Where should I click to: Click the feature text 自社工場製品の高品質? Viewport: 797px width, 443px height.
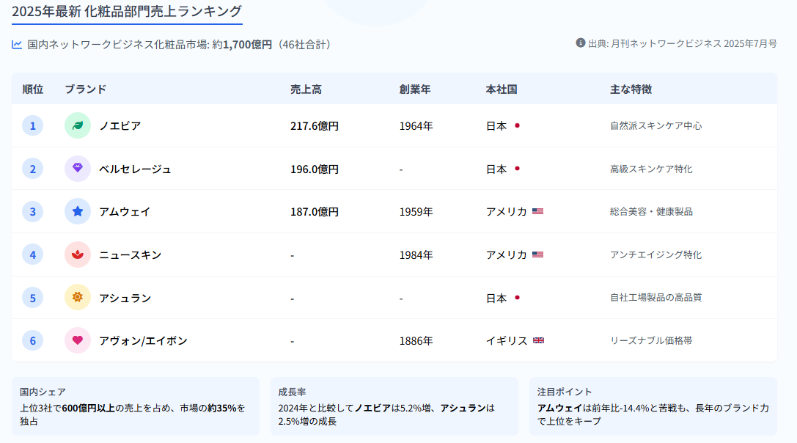coord(655,298)
